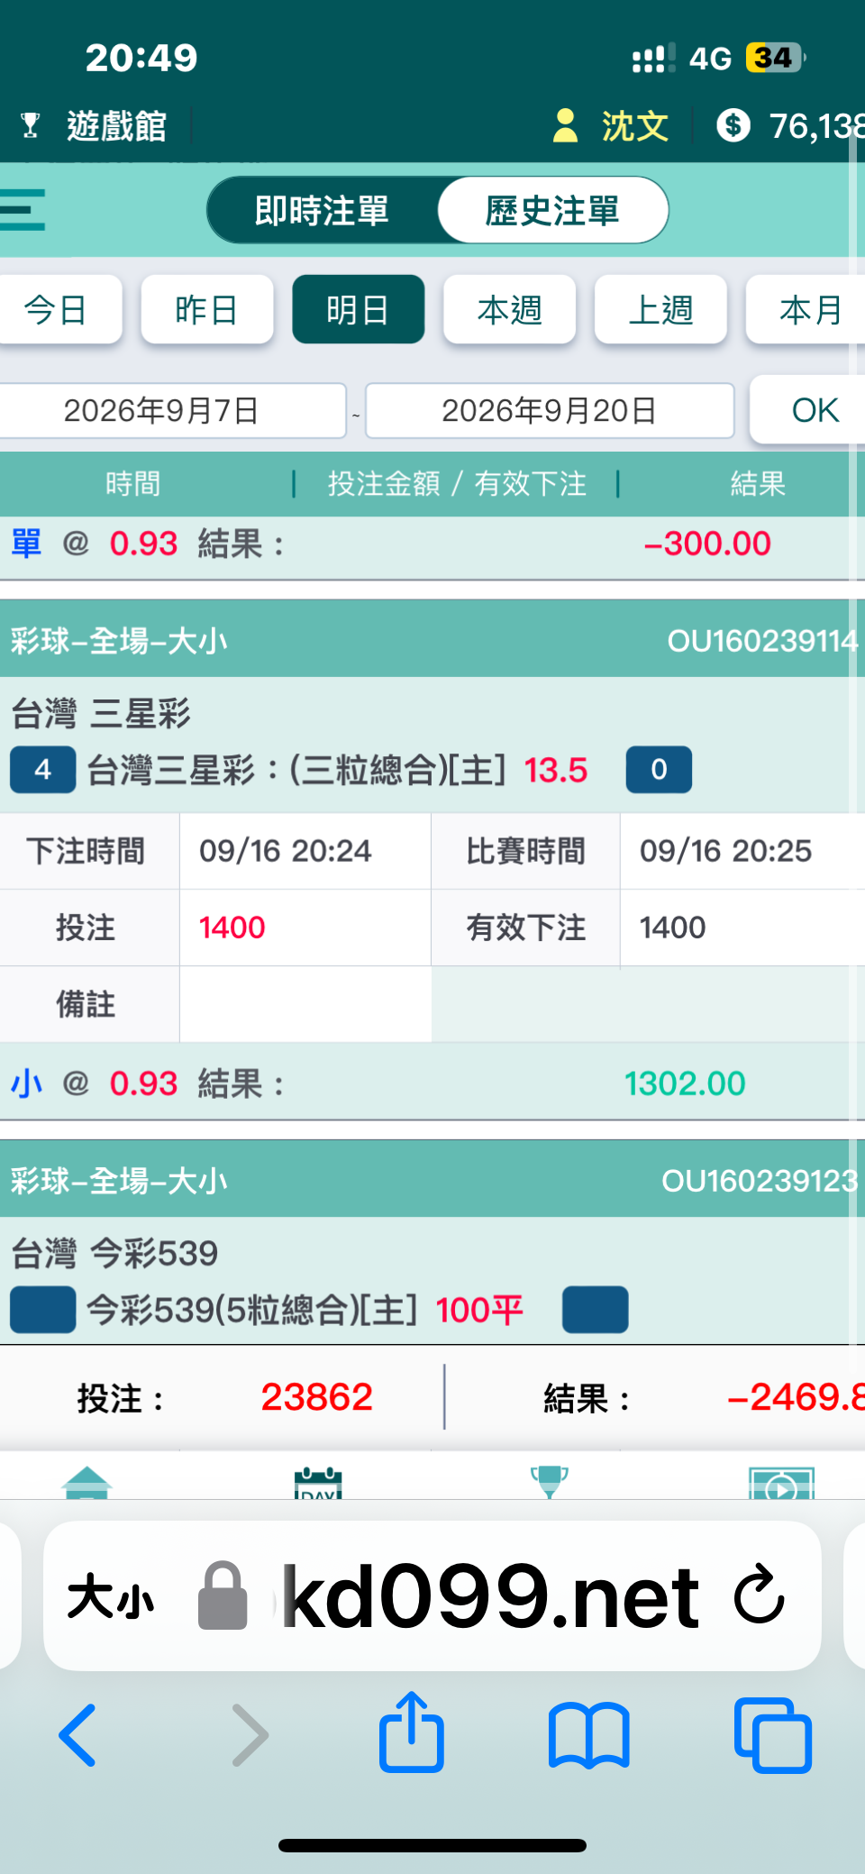Open the Safari bookmarks book icon
Image resolution: width=865 pixels, height=1874 pixels.
[x=589, y=1735]
